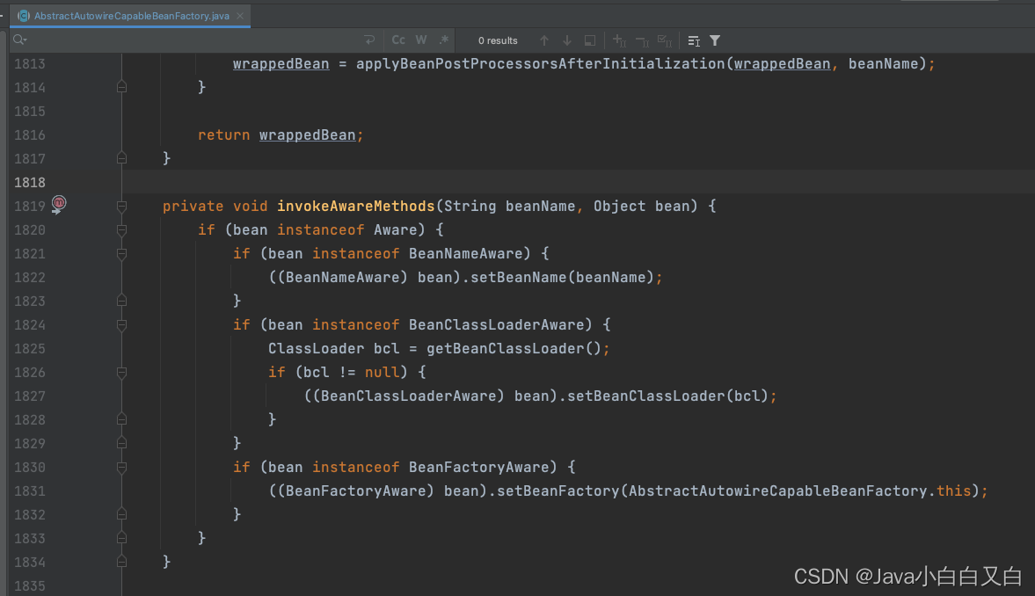Go to previous occurrence with up arrow
The width and height of the screenshot is (1035, 596).
[x=544, y=40]
